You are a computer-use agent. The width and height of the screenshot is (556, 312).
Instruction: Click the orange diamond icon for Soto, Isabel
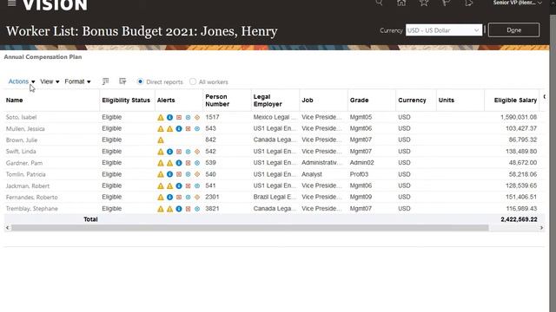197,118
